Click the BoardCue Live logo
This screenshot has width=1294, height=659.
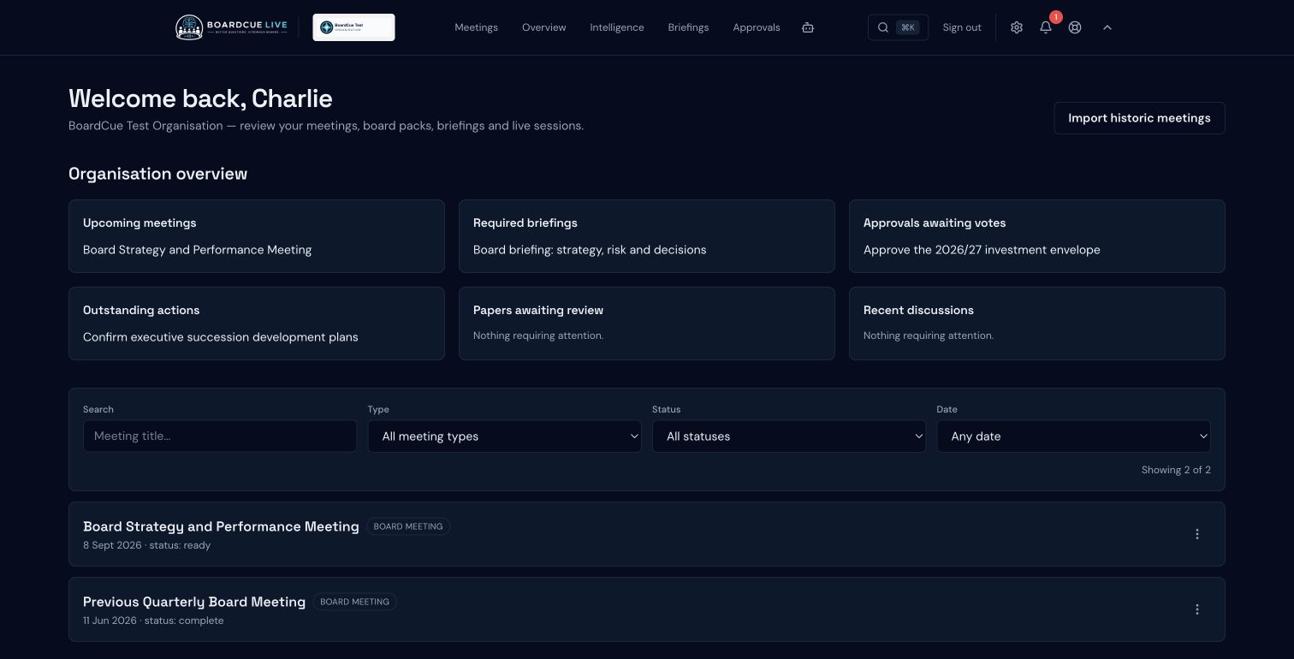click(231, 27)
